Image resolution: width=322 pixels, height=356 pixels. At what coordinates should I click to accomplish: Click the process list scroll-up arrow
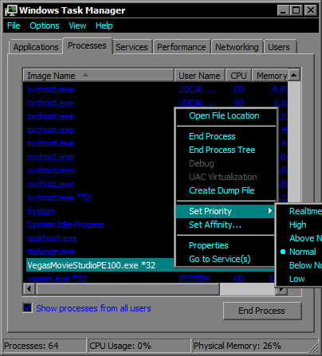tap(294, 75)
